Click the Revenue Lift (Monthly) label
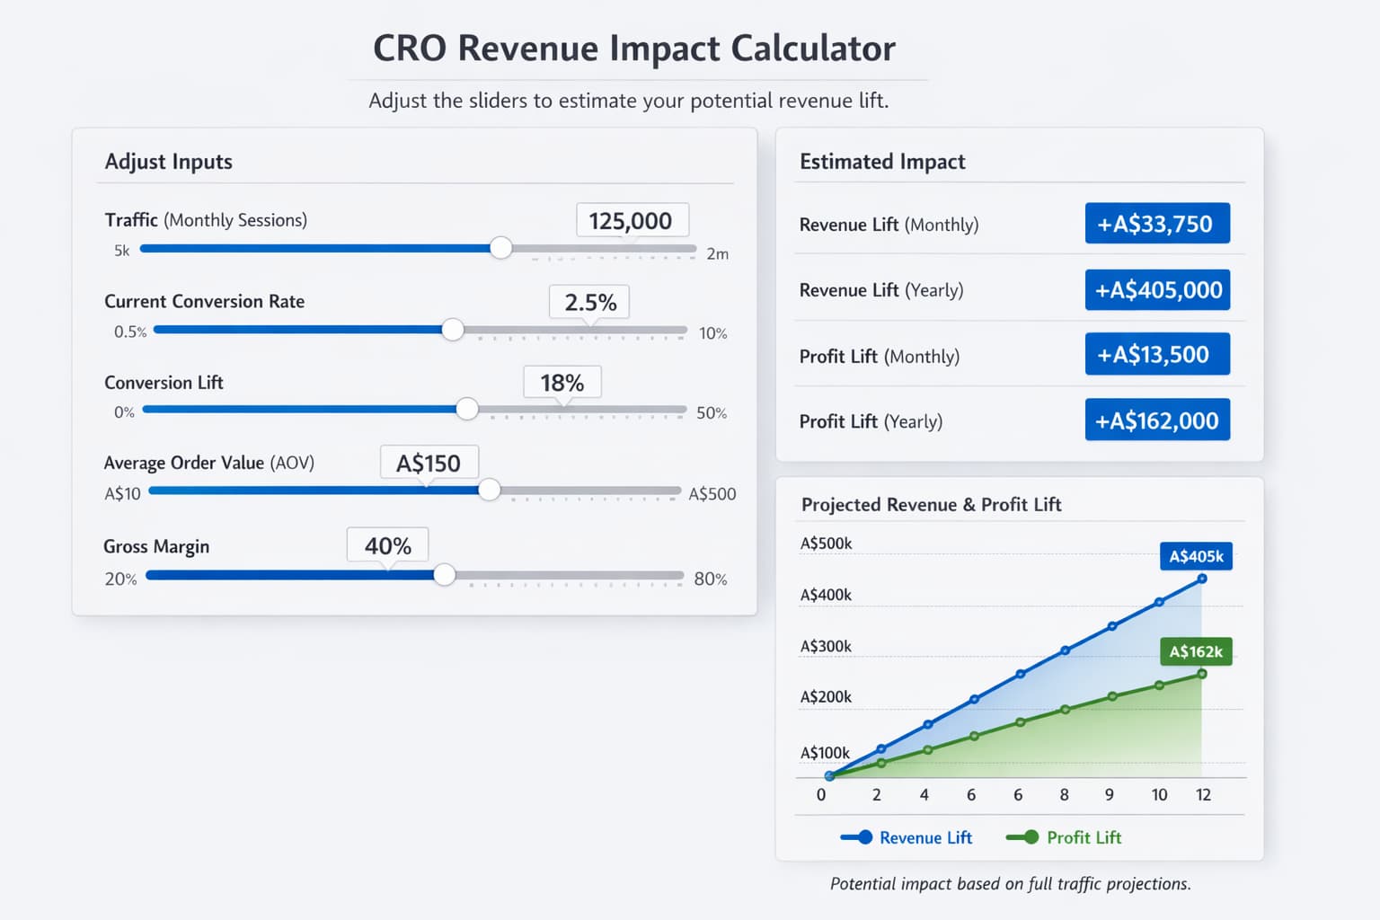 (x=889, y=225)
